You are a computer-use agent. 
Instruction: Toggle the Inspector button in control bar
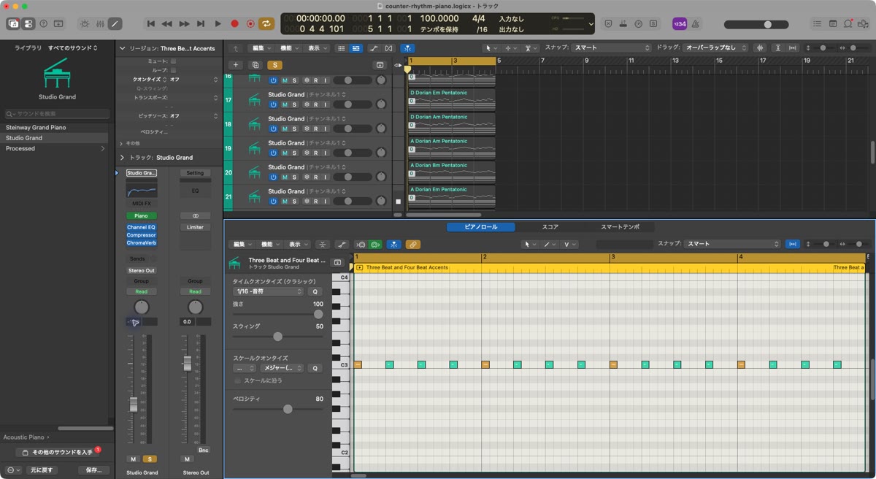click(x=28, y=23)
